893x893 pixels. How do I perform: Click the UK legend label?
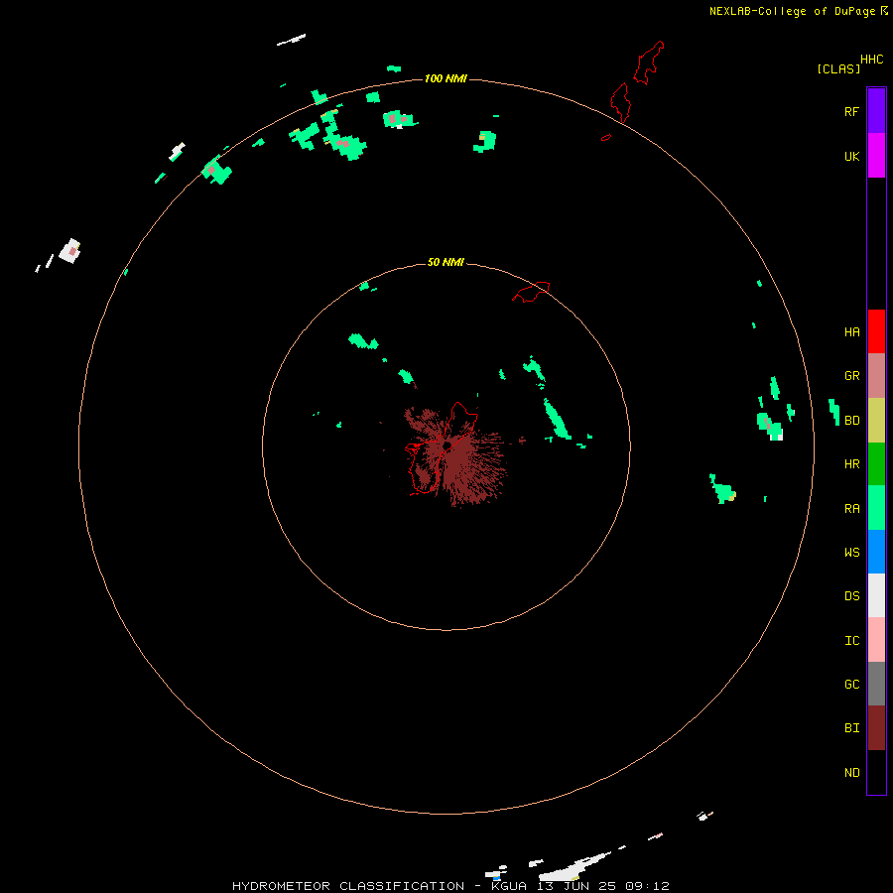[851, 157]
